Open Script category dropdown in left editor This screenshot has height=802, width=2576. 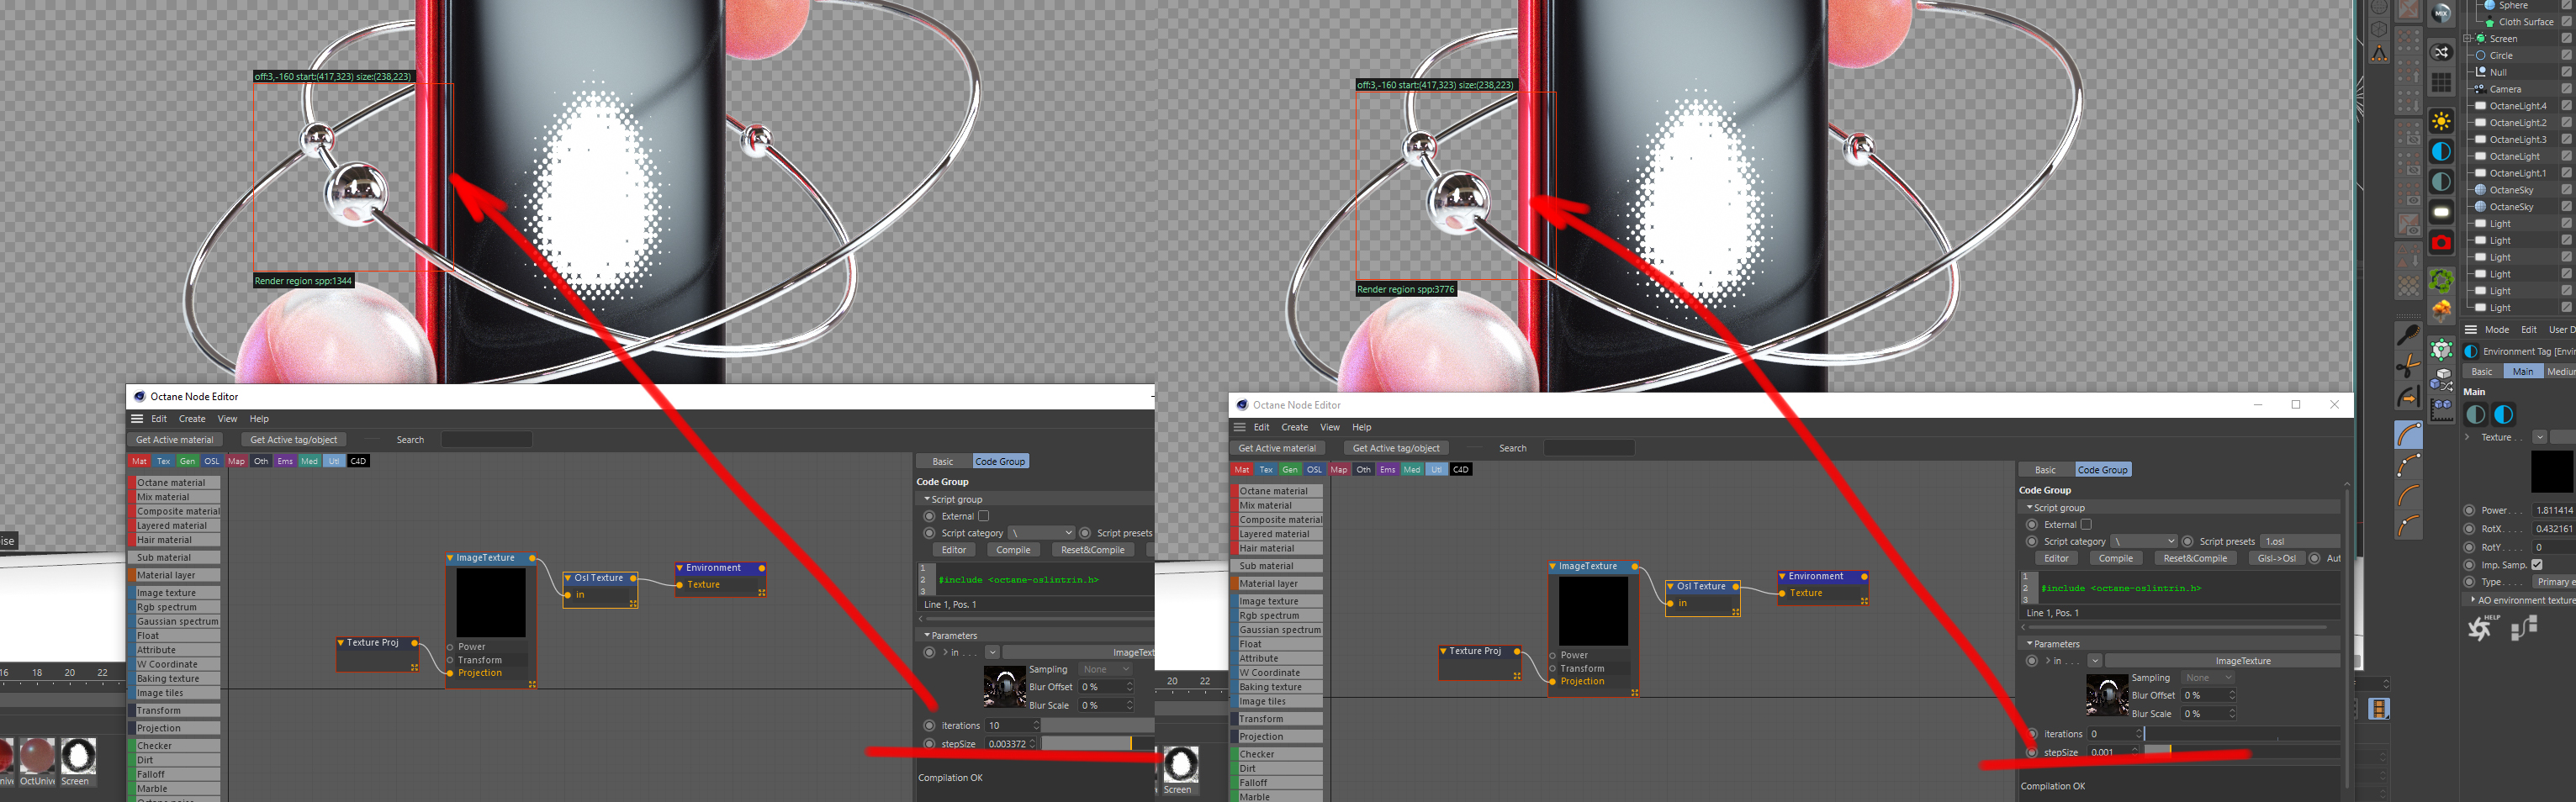coord(1041,534)
